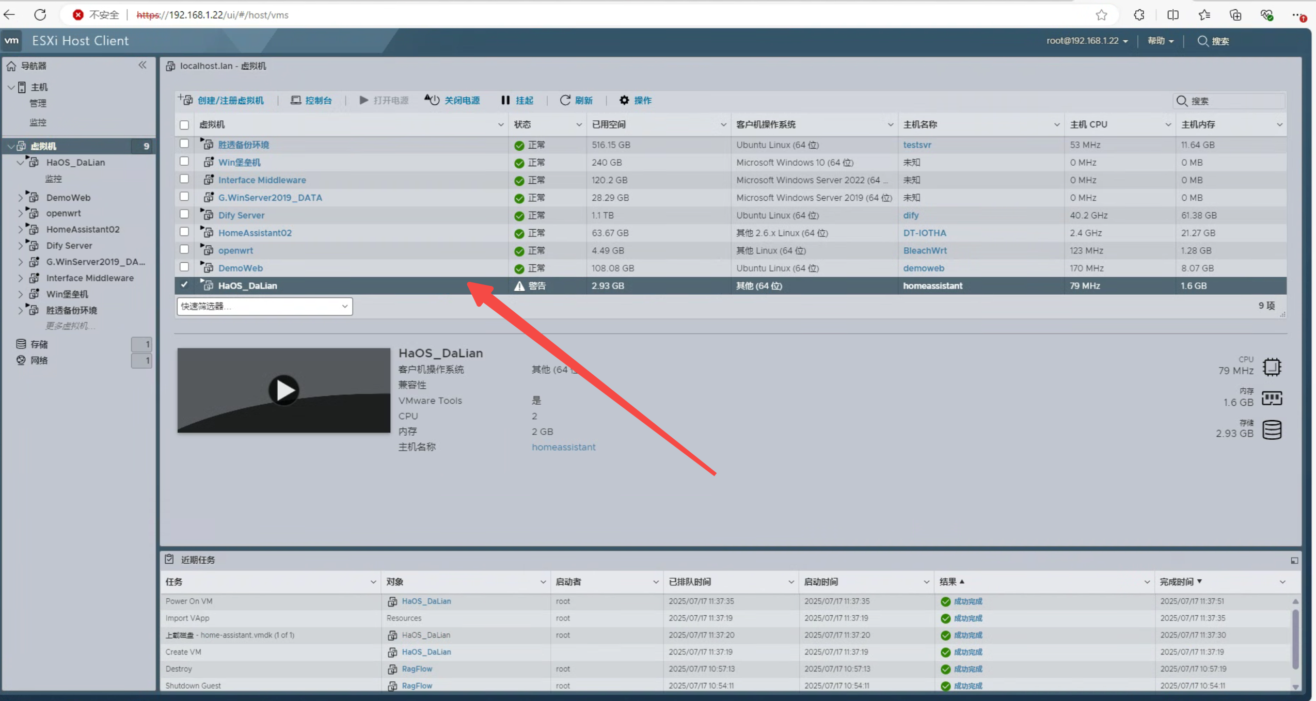Uncheck the HaOS_DaLian row checkbox
This screenshot has height=701, width=1316.
coord(184,285)
